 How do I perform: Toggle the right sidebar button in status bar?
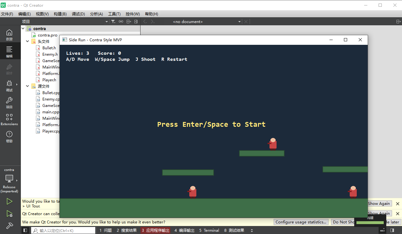point(392,230)
